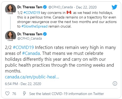122x99 pixels.
Task: Like the tweet with heart icon
Action: click(7, 94)
